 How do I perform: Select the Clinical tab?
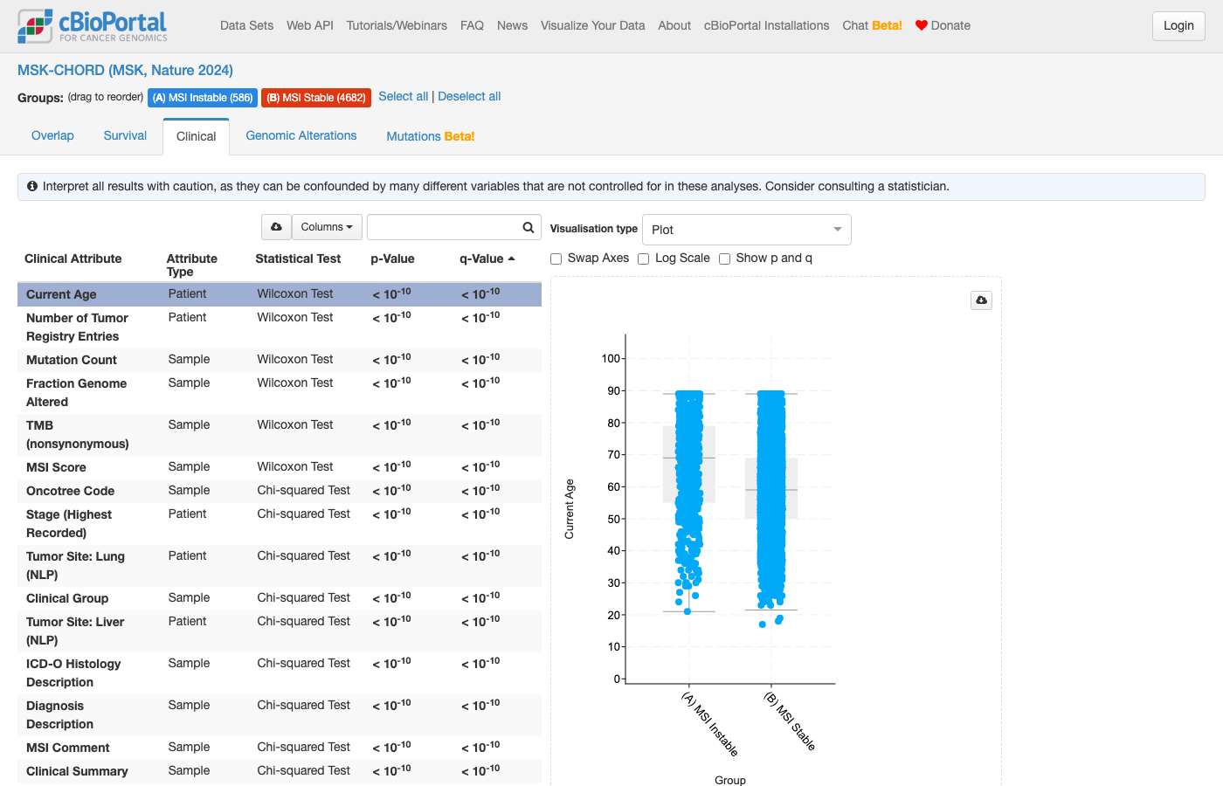(197, 136)
